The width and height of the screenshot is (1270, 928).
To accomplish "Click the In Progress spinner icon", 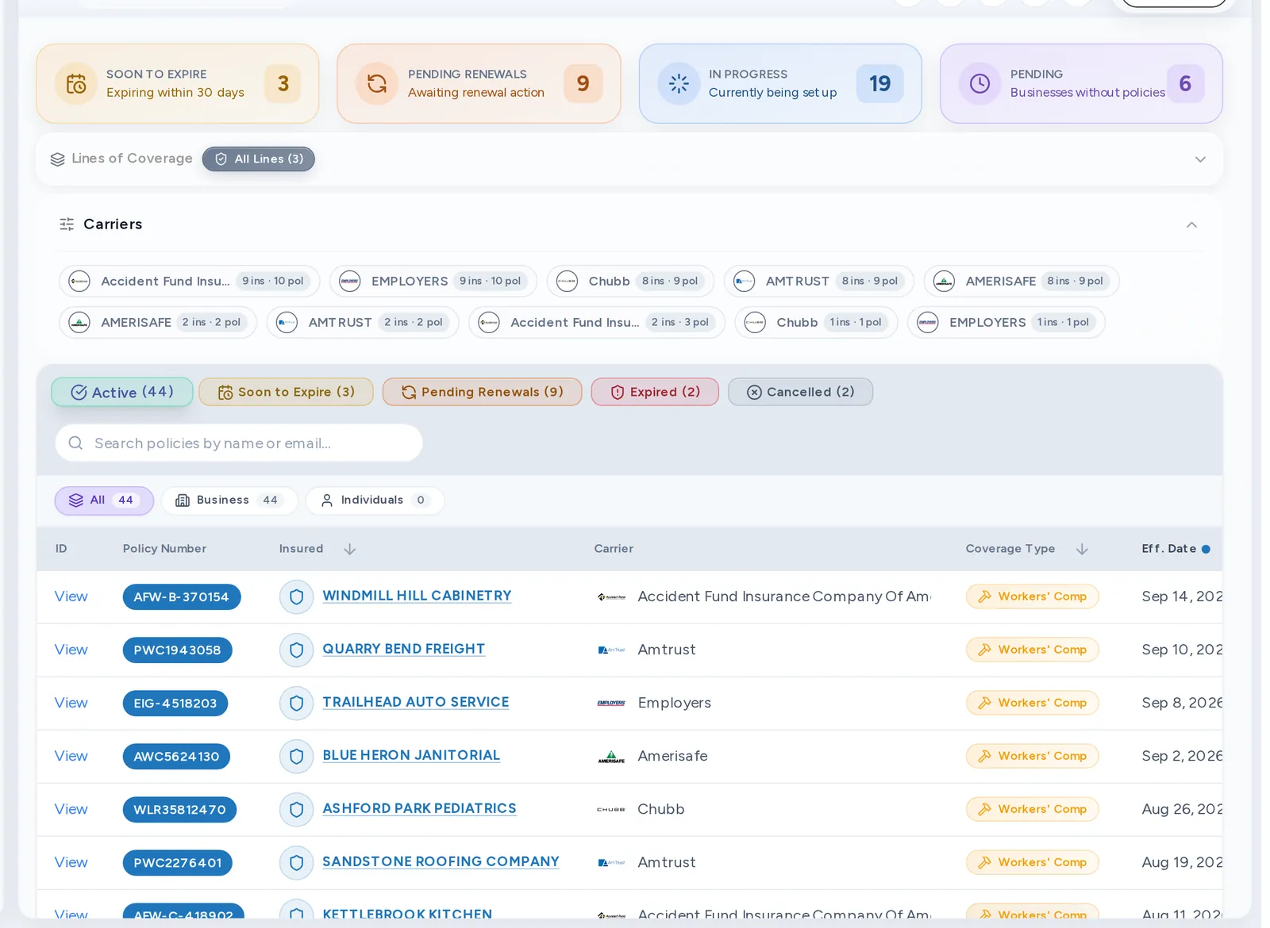I will (x=679, y=83).
